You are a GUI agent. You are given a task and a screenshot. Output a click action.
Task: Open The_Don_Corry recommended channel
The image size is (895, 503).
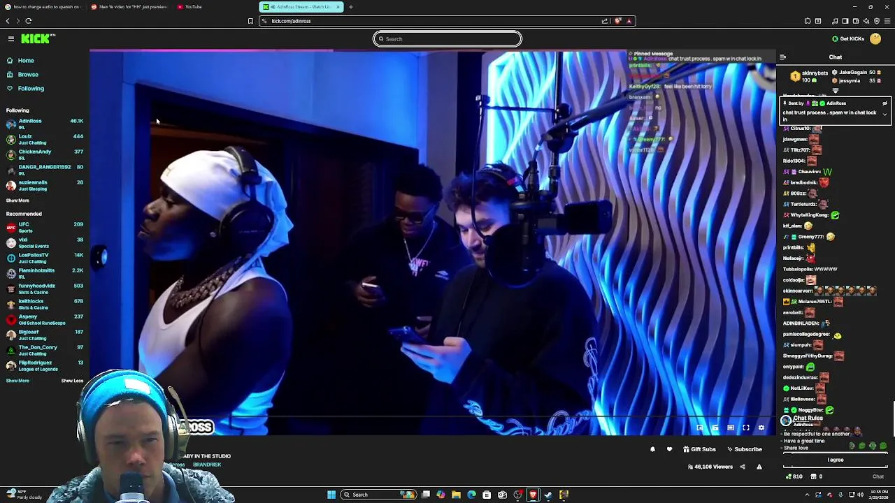[x=45, y=350]
